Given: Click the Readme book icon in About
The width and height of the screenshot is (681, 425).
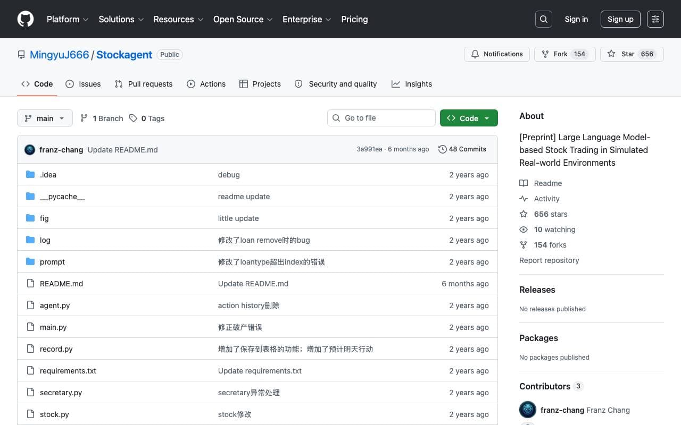Looking at the screenshot, I should click(x=524, y=183).
